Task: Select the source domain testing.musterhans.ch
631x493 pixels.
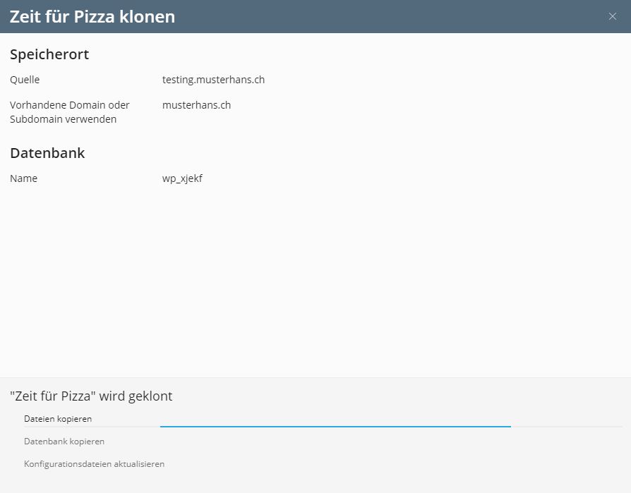Action: coord(213,80)
